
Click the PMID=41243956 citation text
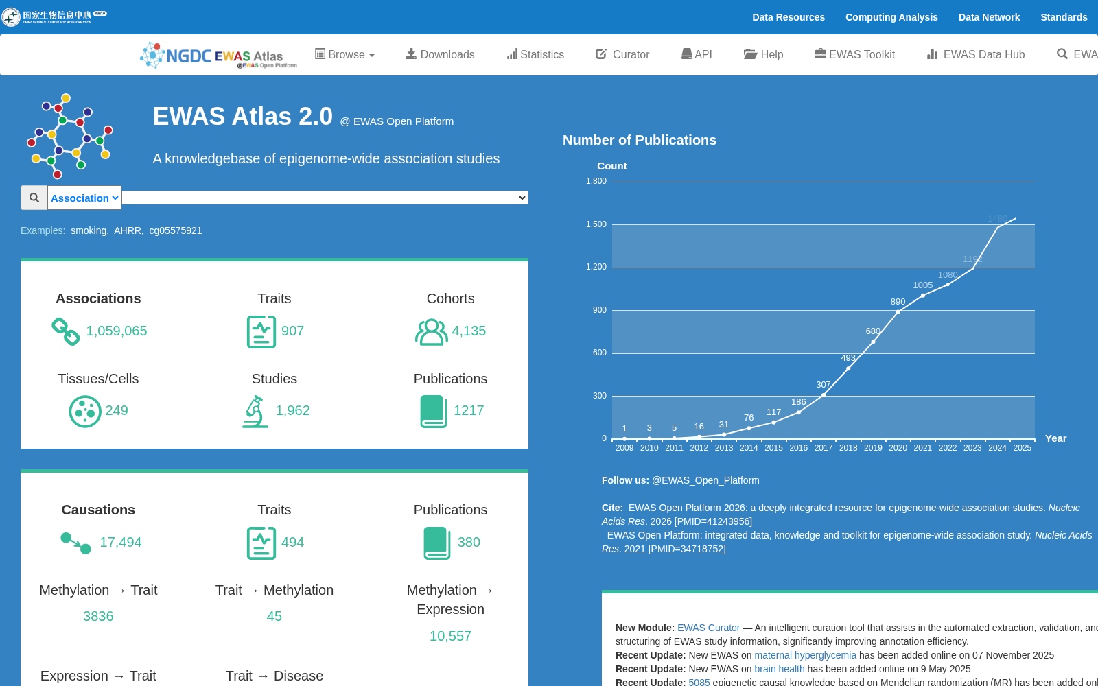(x=713, y=521)
